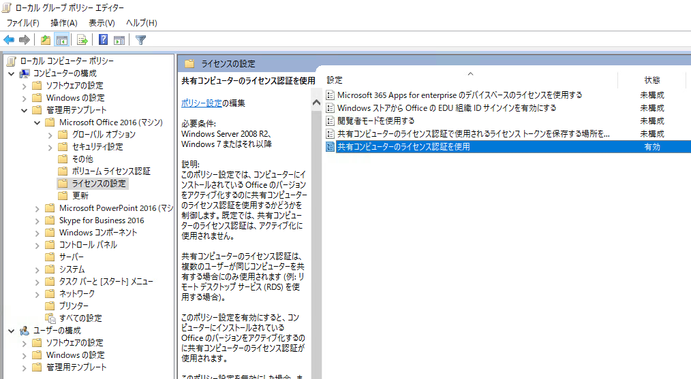
Task: Click the Forward arrow toolbar icon
Action: point(25,40)
